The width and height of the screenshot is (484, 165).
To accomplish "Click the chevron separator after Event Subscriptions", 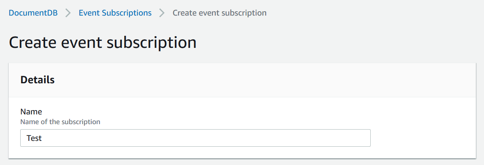I will (x=162, y=13).
